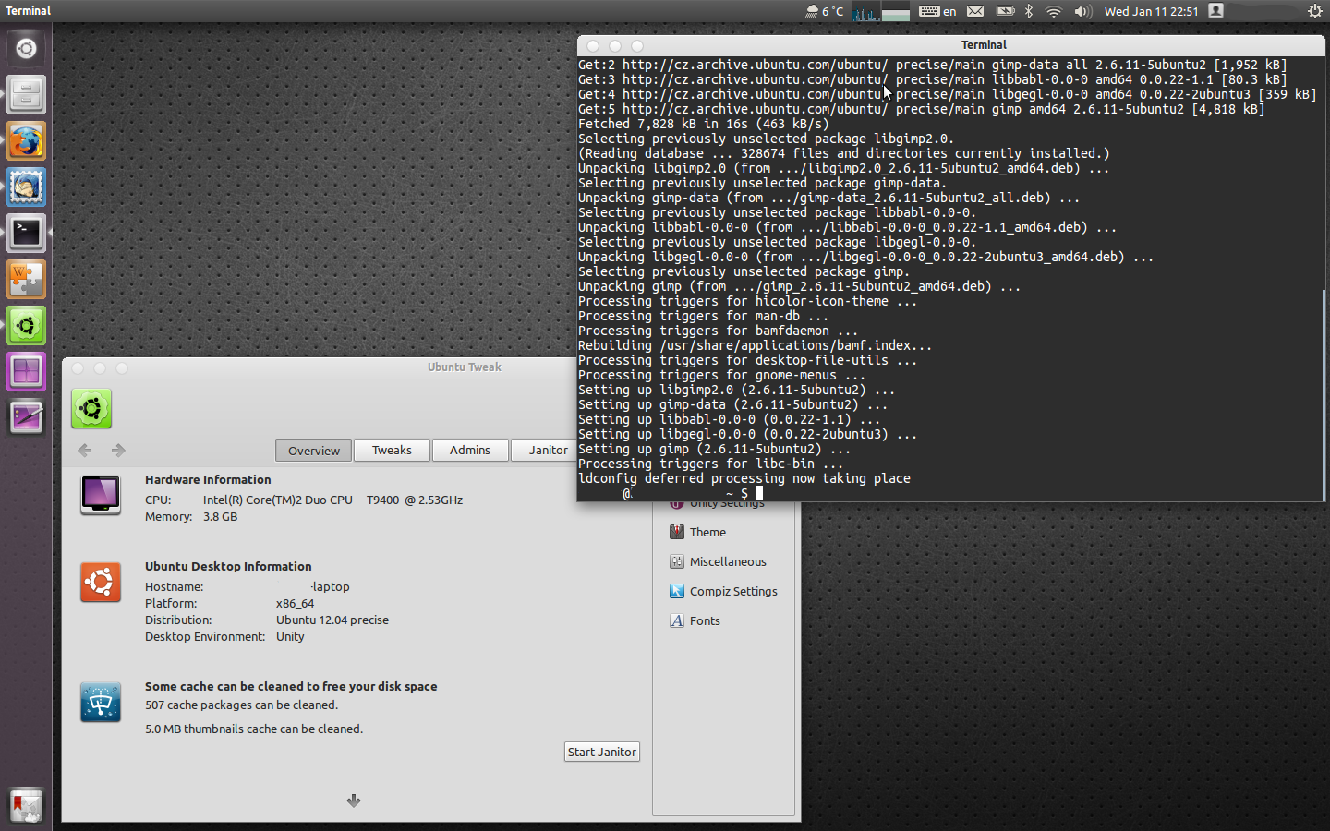Click the green Ubuntu Tweak logo in the window
This screenshot has height=831, width=1330.
click(x=91, y=408)
